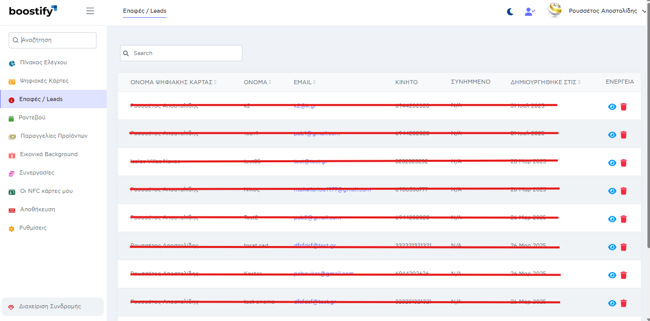
Task: Toggle dark mode moon icon
Action: click(x=510, y=11)
